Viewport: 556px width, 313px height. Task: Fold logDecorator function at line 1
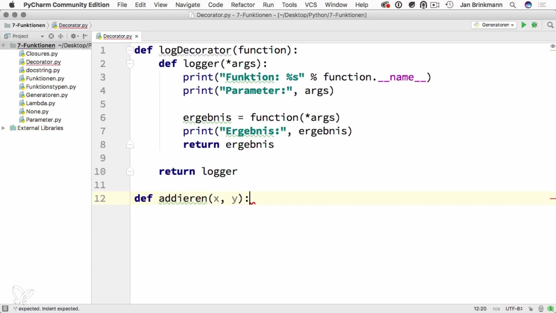(130, 50)
